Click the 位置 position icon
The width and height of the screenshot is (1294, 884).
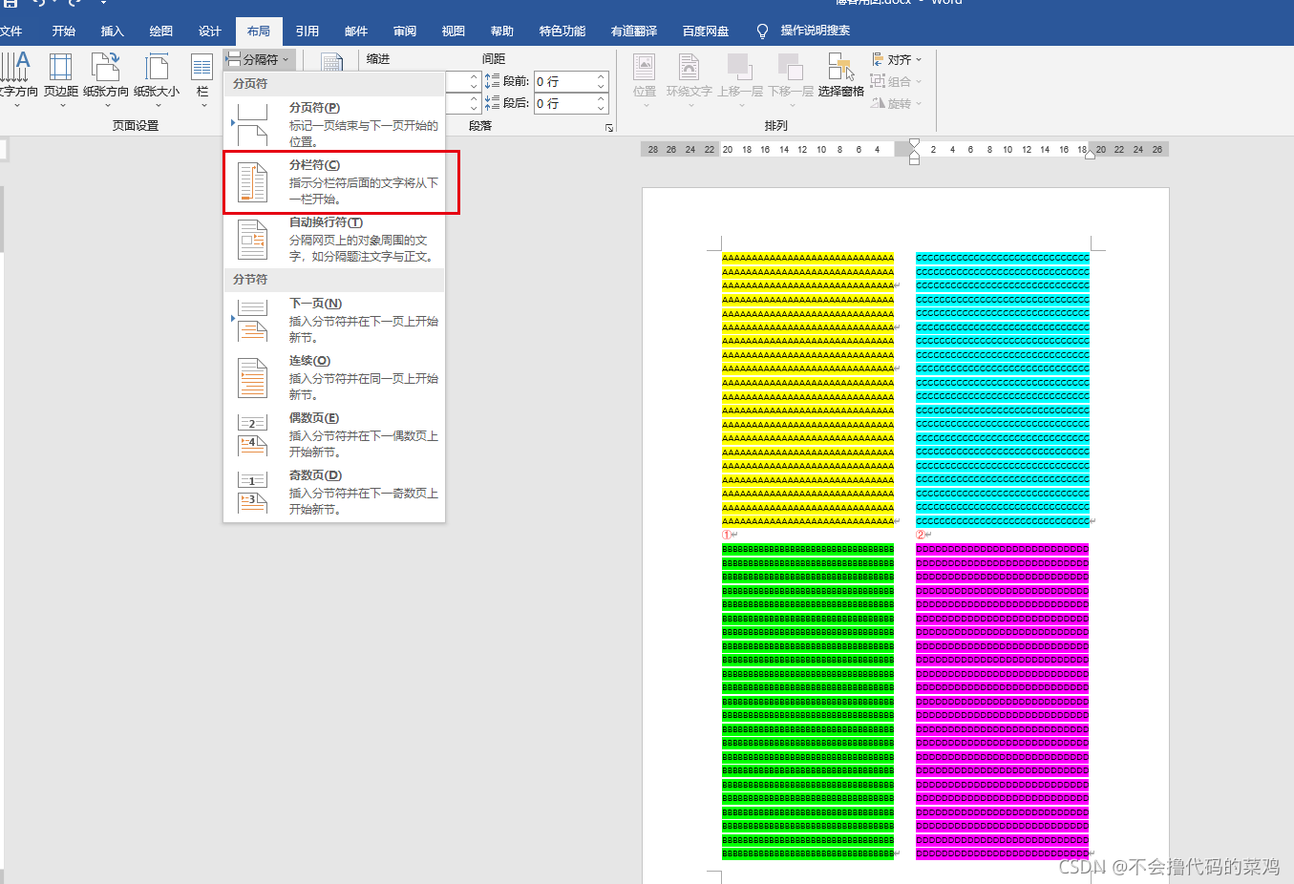(x=645, y=67)
